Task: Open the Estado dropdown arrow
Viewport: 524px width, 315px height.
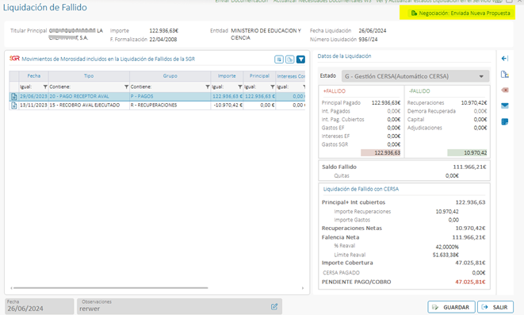Action: click(481, 77)
